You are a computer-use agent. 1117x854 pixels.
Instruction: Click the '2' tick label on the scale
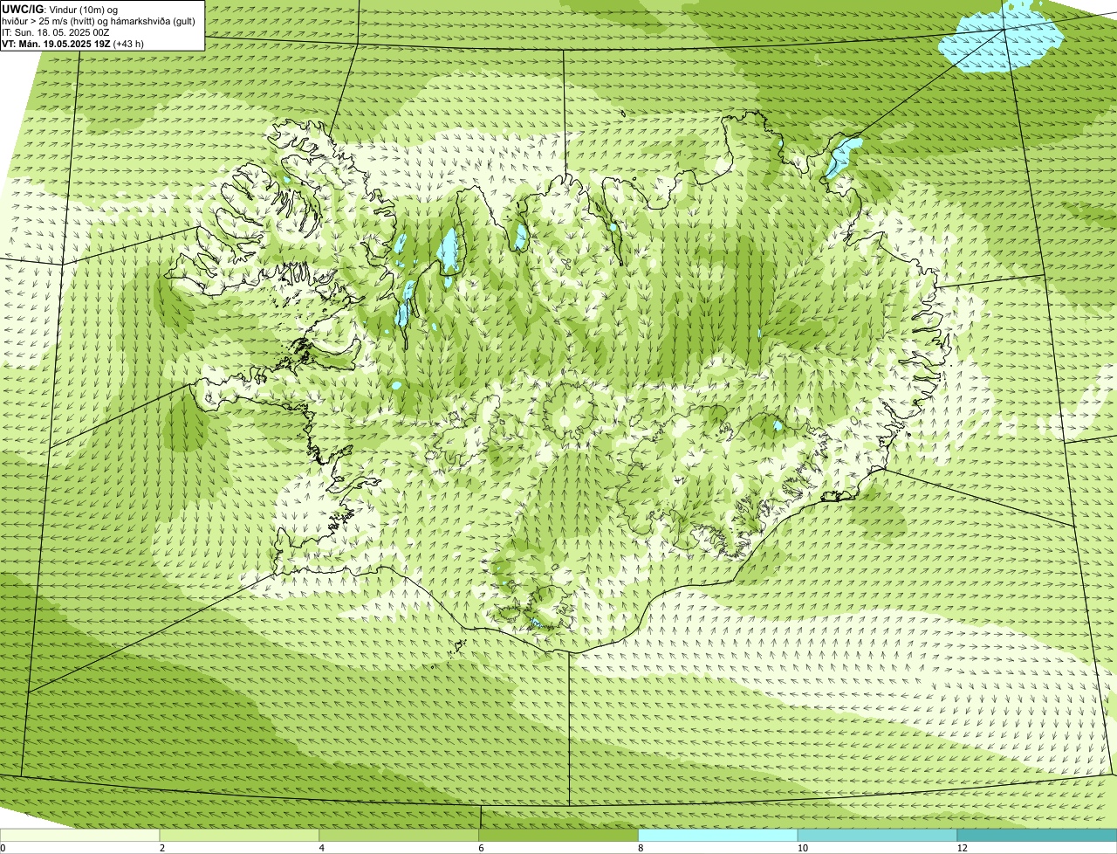[x=161, y=848]
